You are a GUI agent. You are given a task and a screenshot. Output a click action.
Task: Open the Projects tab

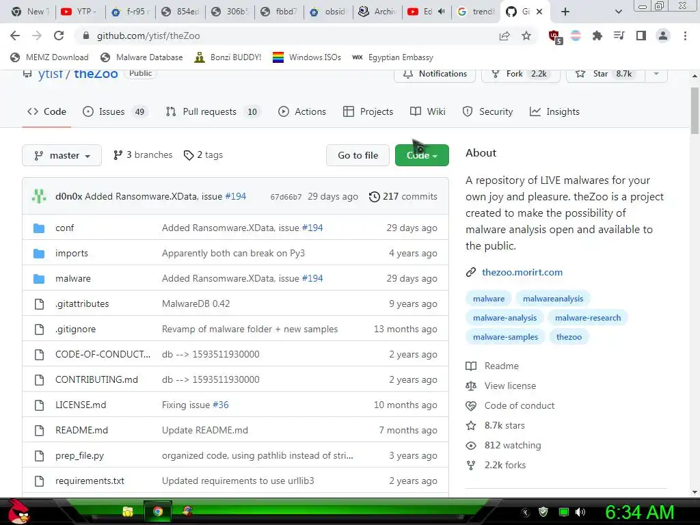(x=368, y=111)
